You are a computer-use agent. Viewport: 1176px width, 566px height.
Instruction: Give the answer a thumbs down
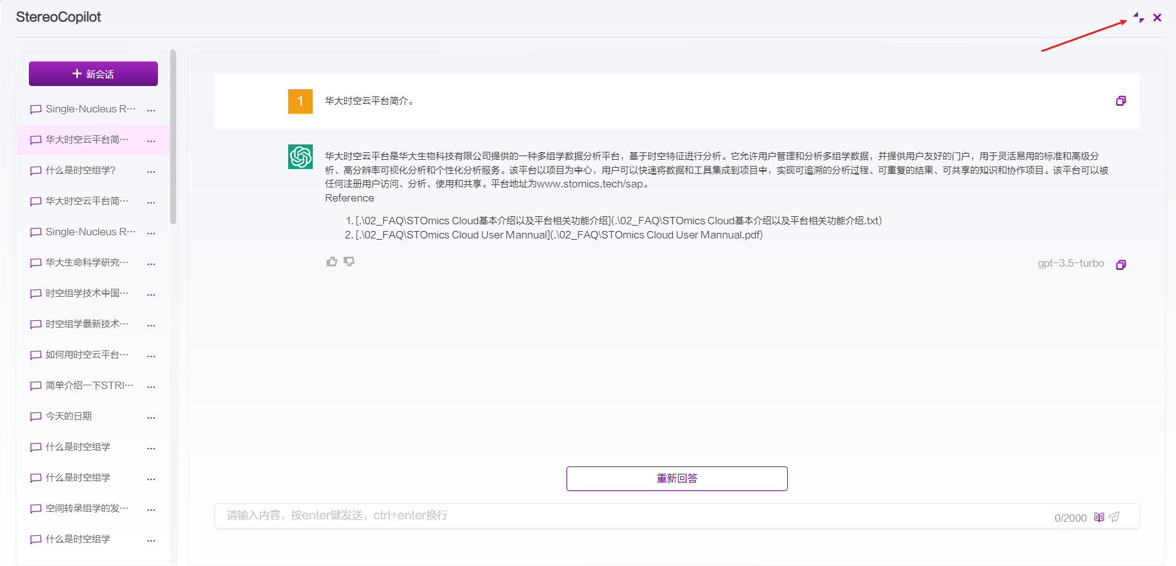pyautogui.click(x=350, y=262)
